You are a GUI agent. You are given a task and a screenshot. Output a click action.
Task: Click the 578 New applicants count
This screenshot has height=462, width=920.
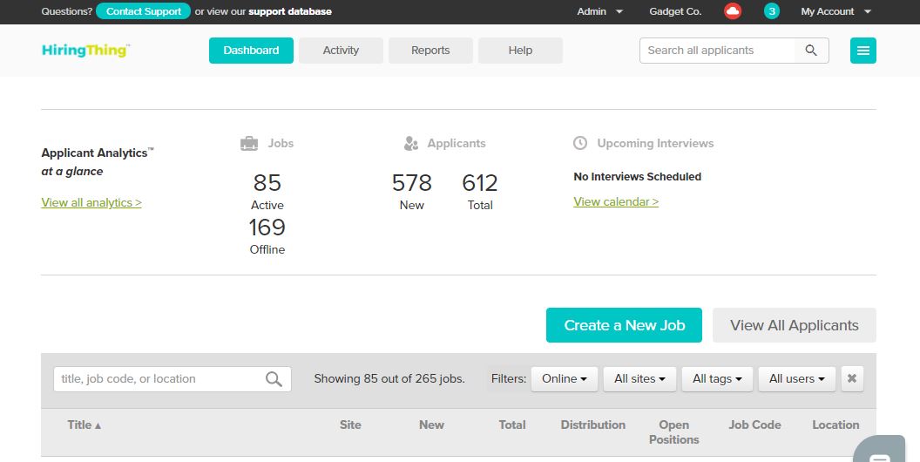coord(412,183)
